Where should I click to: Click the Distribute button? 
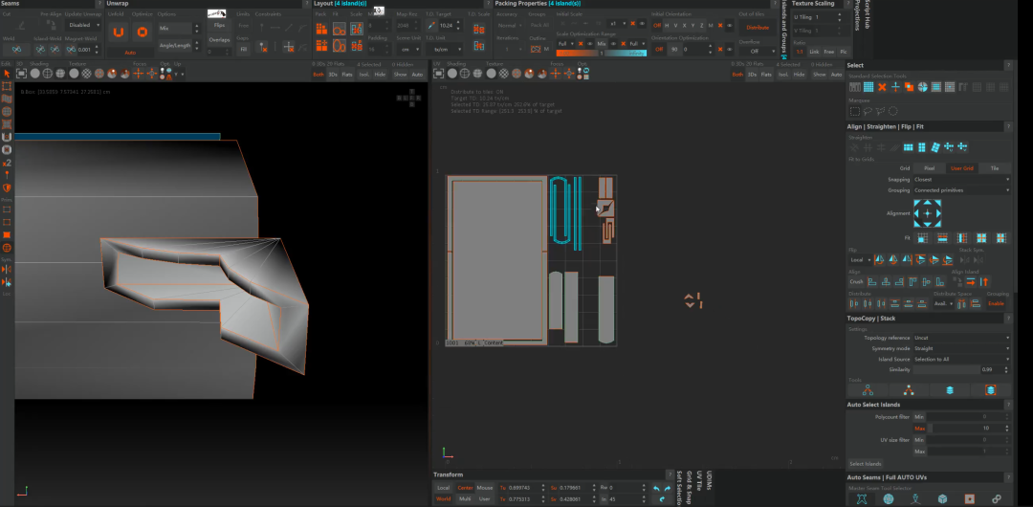pyautogui.click(x=757, y=28)
